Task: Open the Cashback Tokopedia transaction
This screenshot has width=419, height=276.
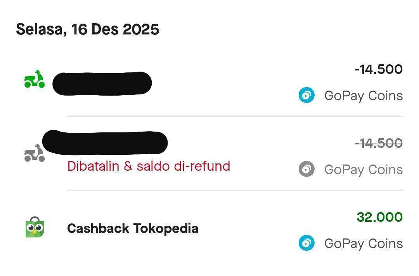Action: [x=133, y=228]
